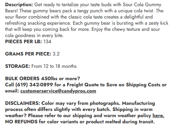This screenshot has width=190, height=135.
Task: Click the 'STORAGE:' label
Action: coord(18,66)
